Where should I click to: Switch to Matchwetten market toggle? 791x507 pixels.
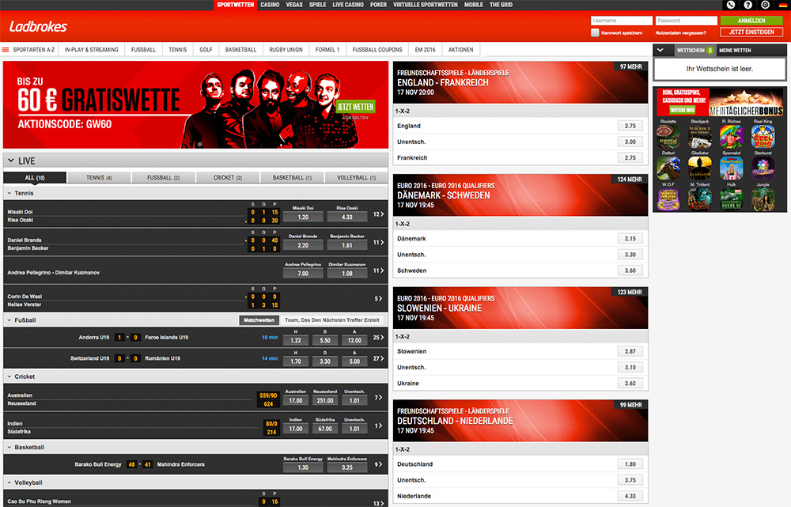click(259, 320)
